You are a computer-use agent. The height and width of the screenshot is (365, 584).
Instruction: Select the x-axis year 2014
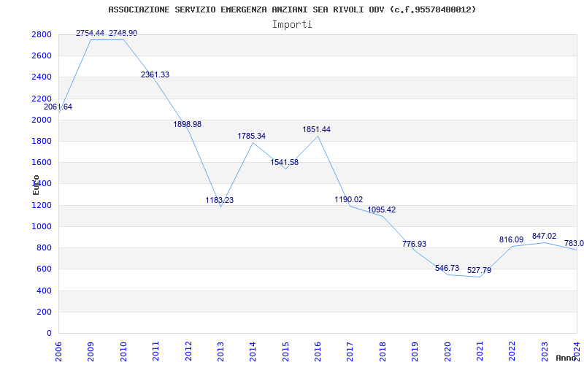(253, 351)
